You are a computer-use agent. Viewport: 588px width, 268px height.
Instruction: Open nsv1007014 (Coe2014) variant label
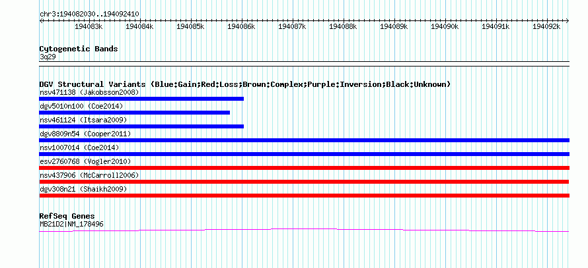tap(79, 147)
